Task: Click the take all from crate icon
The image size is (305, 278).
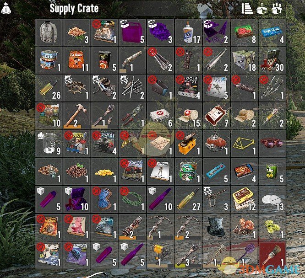Action: point(262,9)
